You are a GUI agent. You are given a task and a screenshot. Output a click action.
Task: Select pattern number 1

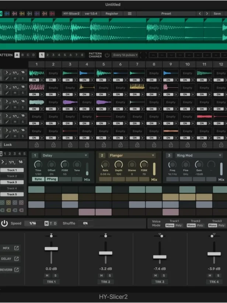point(42,55)
